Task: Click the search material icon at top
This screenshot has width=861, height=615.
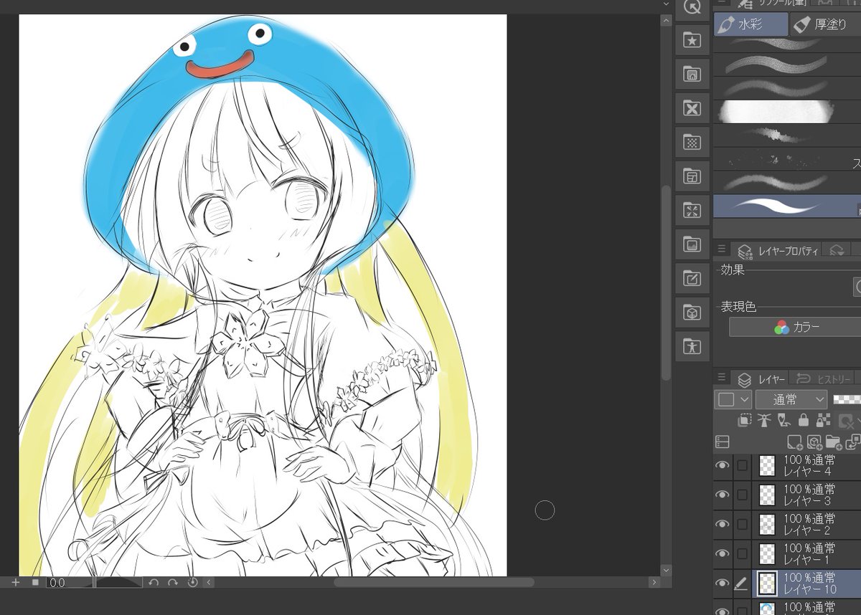Action: coord(692,7)
